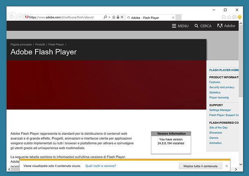Click the horizontal scrollbar right arrow
This screenshot has width=249, height=176.
(236, 169)
